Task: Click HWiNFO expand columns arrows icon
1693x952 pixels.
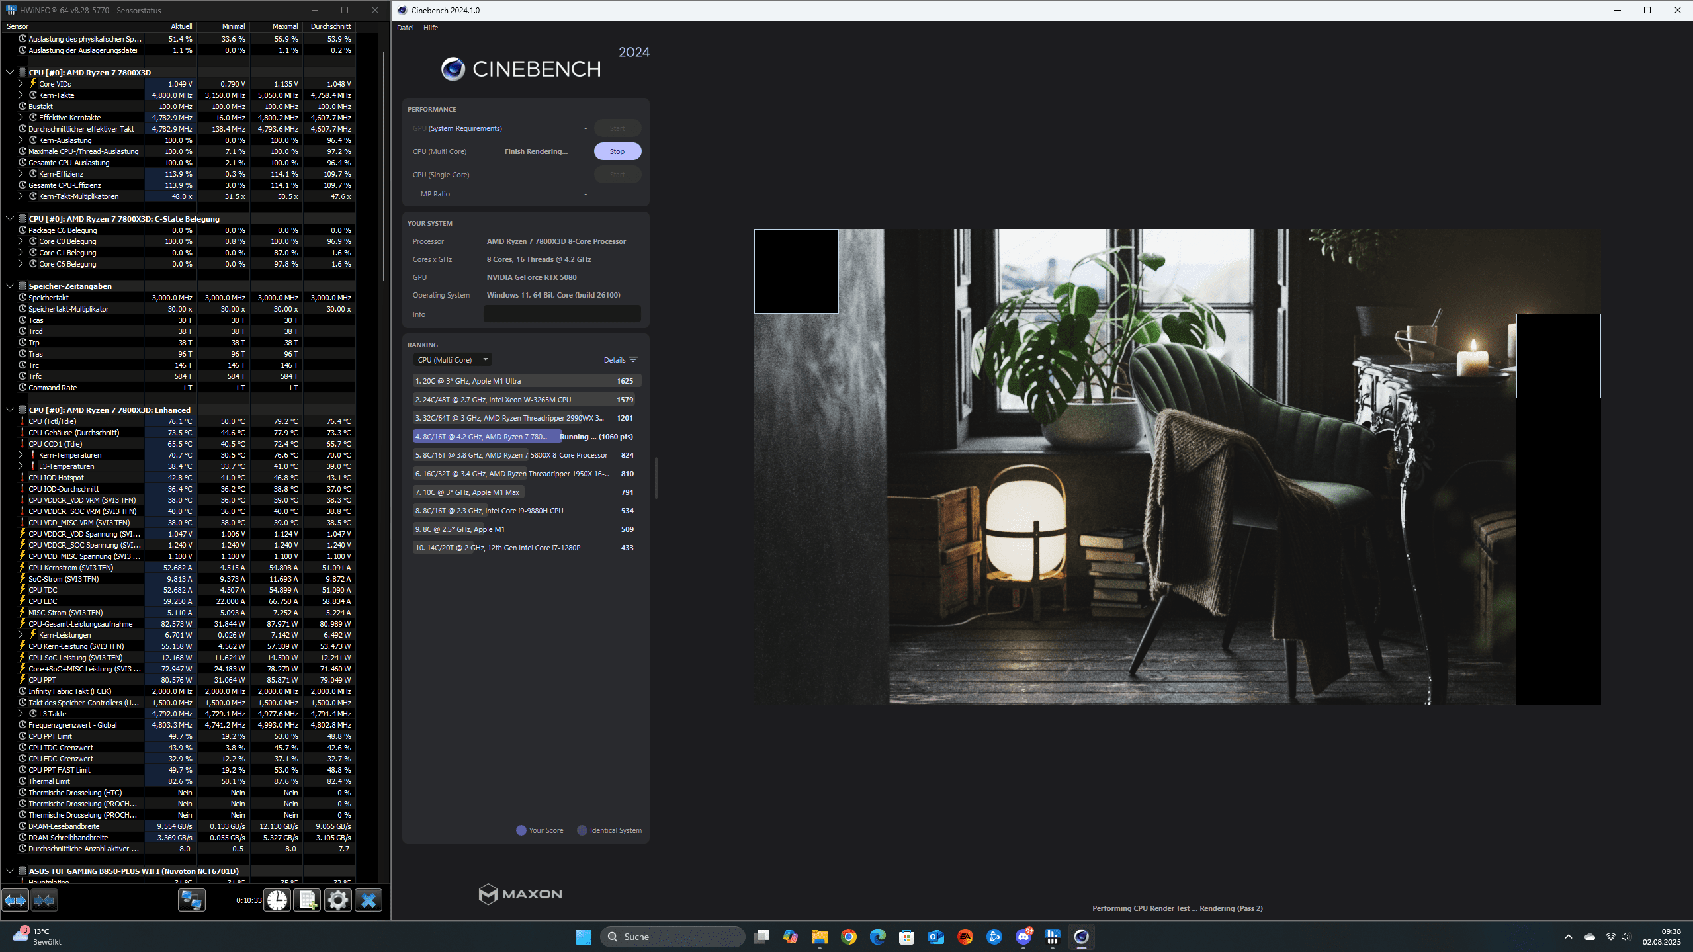Action: click(x=15, y=900)
